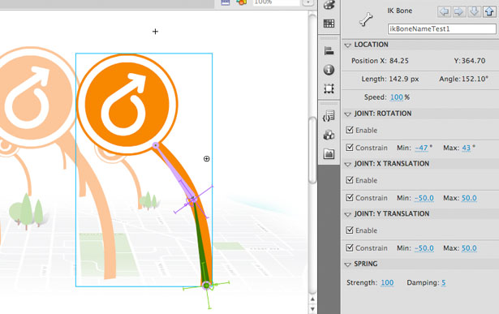Toggle Enable under Joint: Y Translation
499x314 pixels.
[x=350, y=230]
